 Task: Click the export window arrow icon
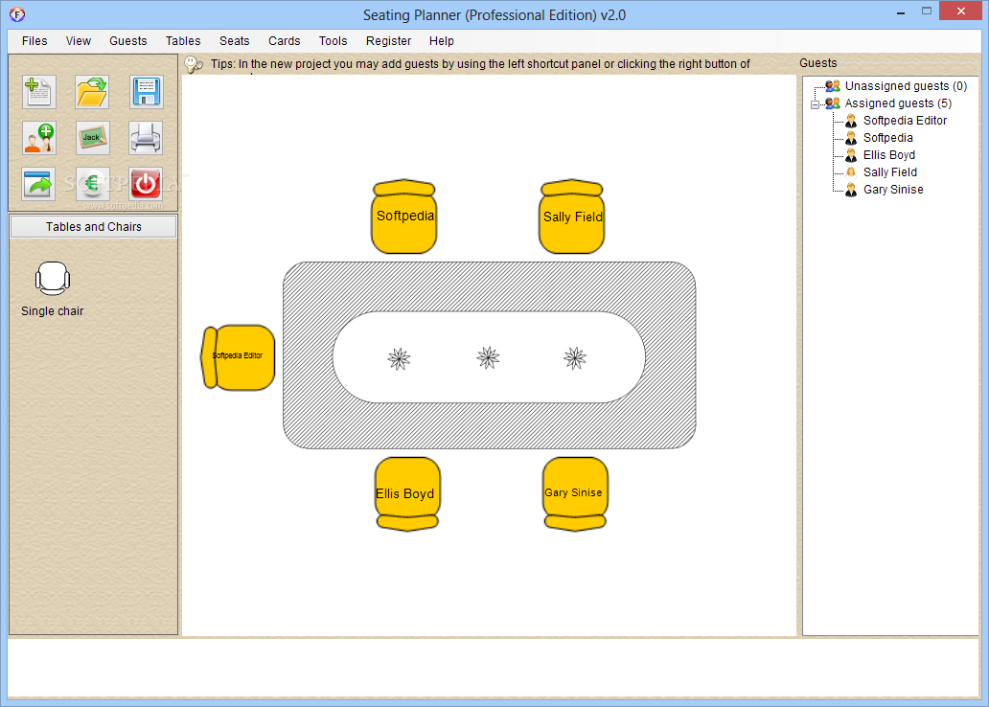click(39, 184)
